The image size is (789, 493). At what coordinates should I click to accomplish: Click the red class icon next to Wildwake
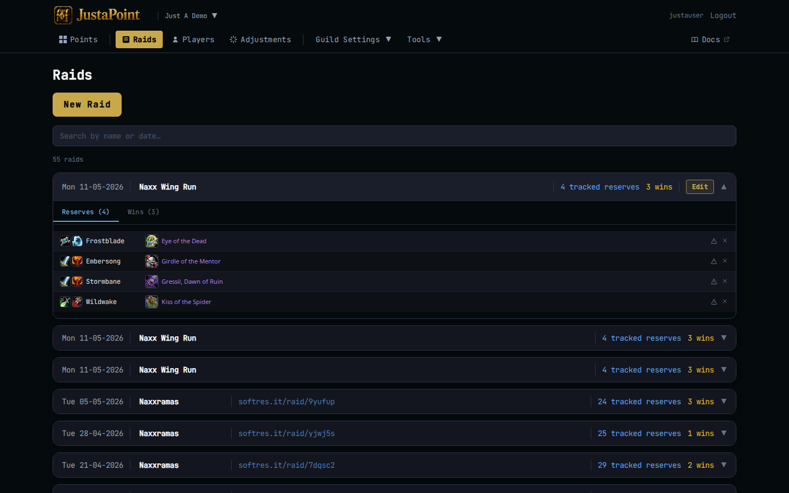(x=77, y=302)
